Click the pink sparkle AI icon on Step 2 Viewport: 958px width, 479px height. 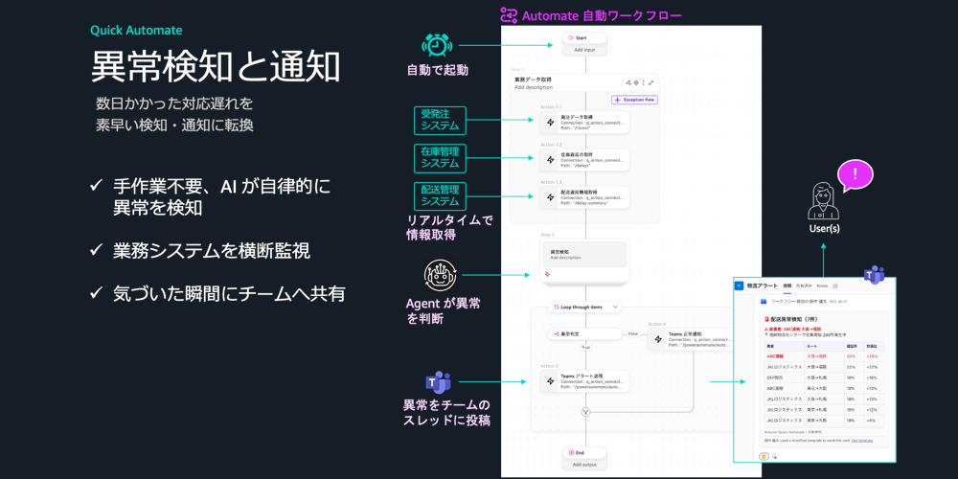point(547,275)
